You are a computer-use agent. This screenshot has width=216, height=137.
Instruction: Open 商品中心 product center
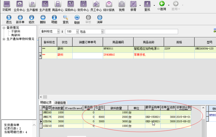tap(58, 6)
